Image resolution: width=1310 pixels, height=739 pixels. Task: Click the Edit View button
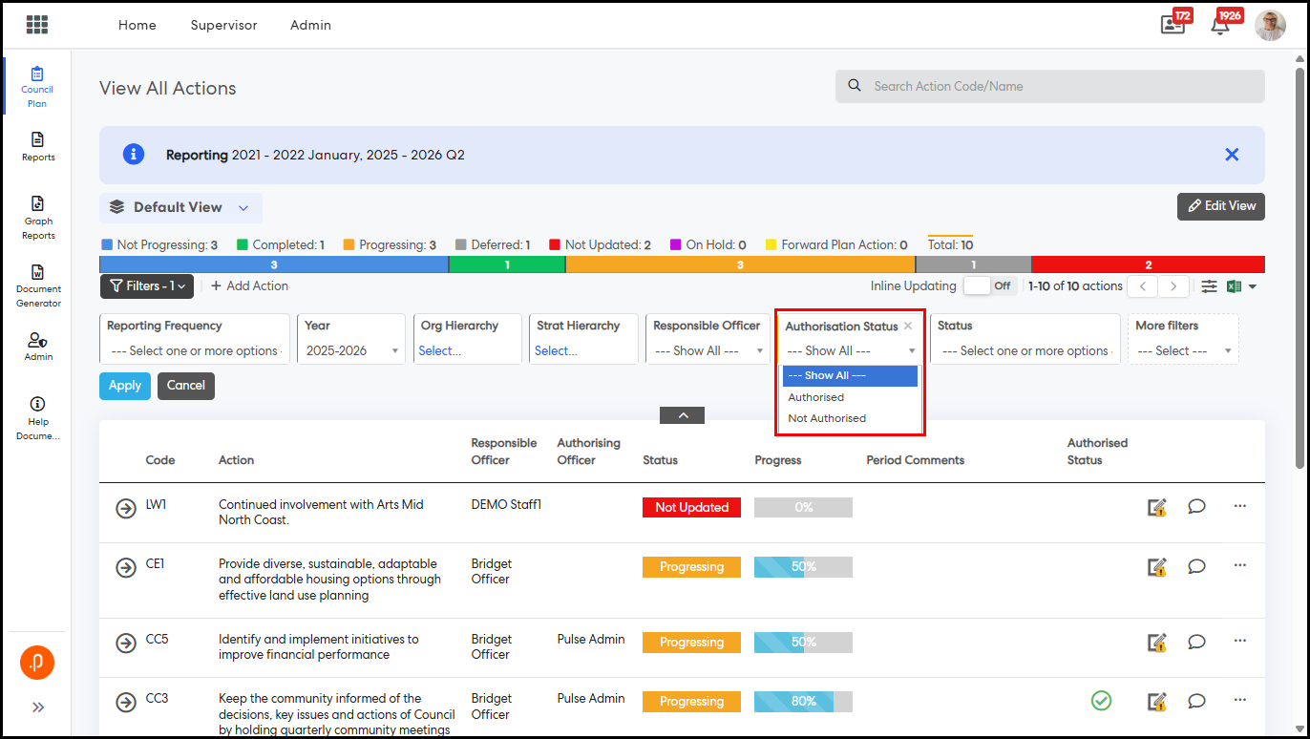click(x=1220, y=206)
